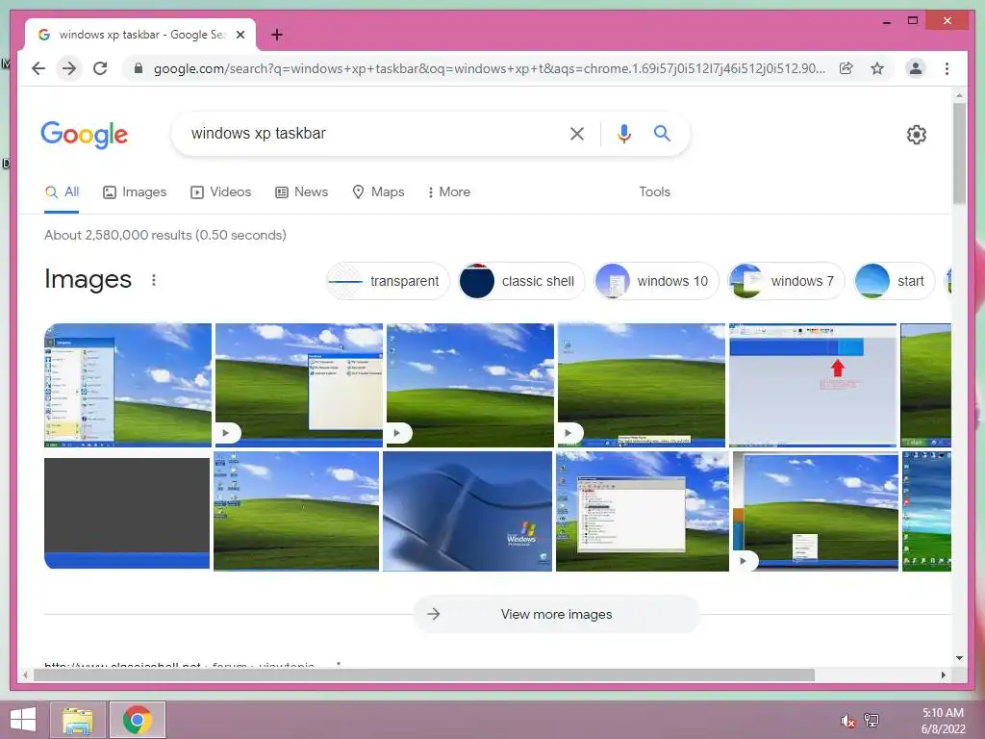Open the Images section three-dot options

(x=154, y=280)
